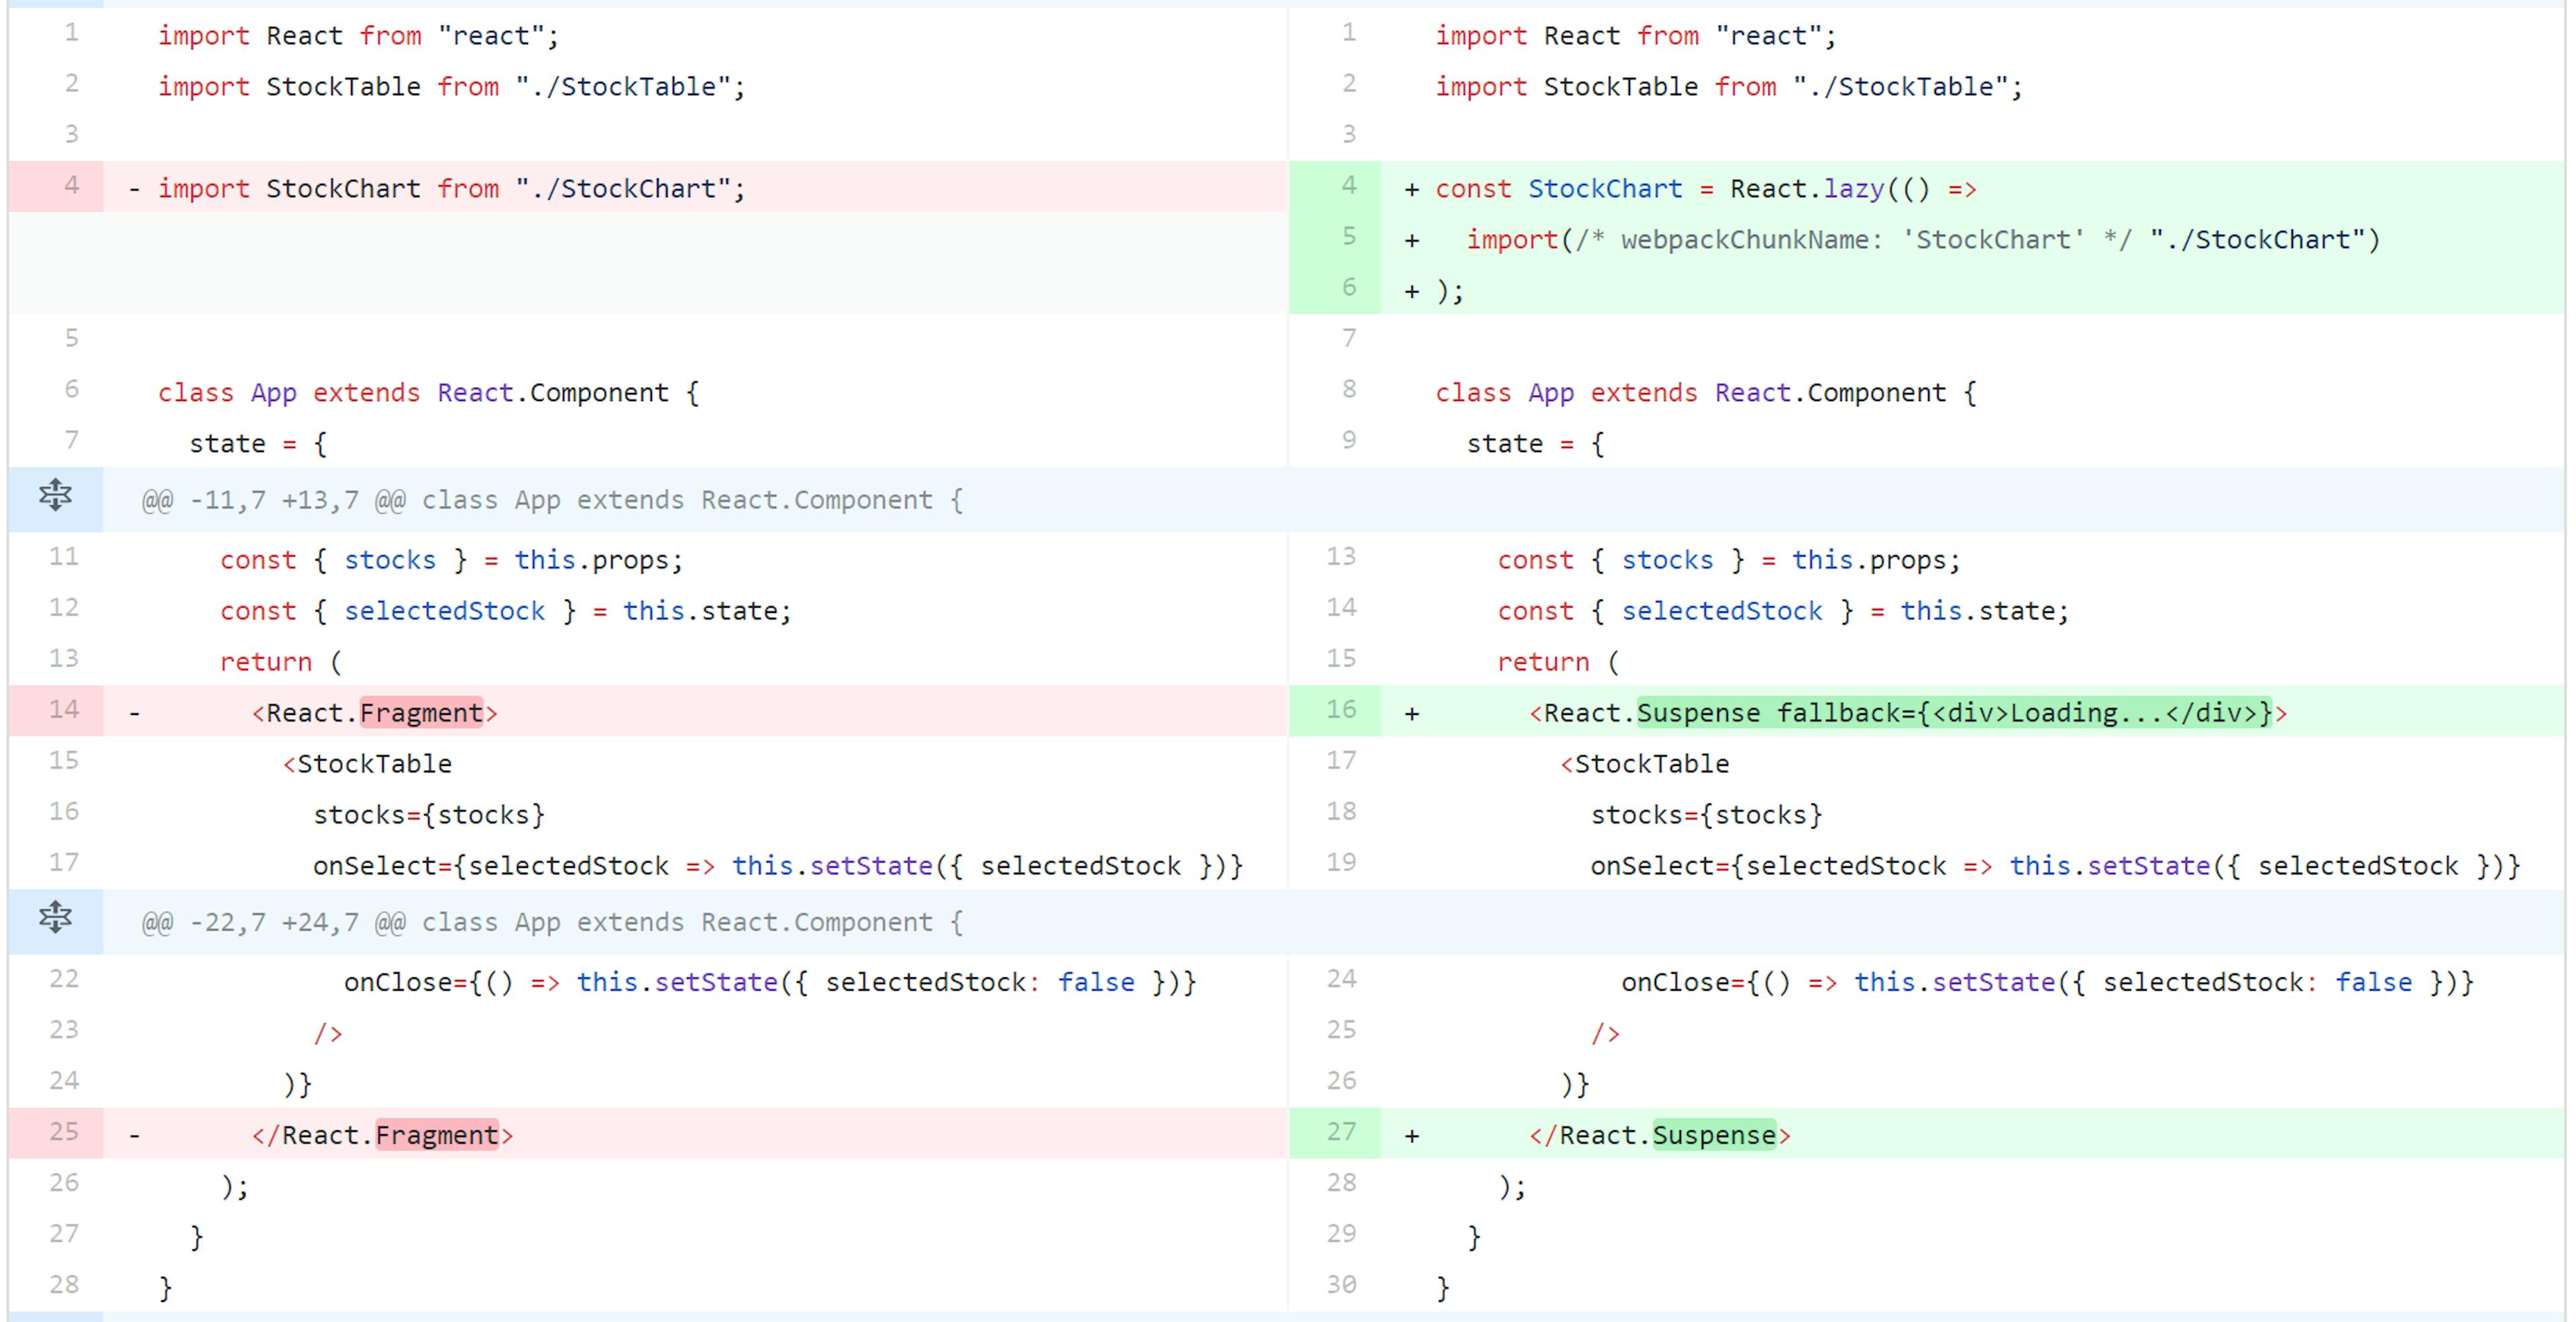2576x1322 pixels.
Task: Select added line number 5 with webpackChunkName import
Action: pyautogui.click(x=1348, y=237)
